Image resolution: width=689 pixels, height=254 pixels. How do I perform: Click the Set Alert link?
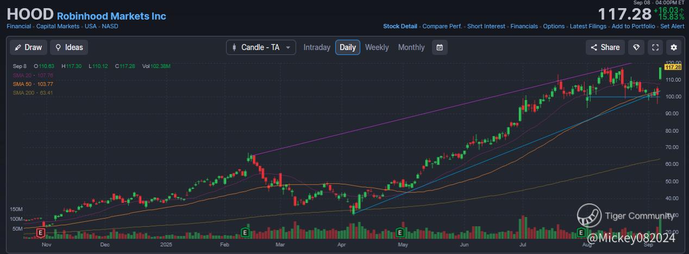pos(672,26)
